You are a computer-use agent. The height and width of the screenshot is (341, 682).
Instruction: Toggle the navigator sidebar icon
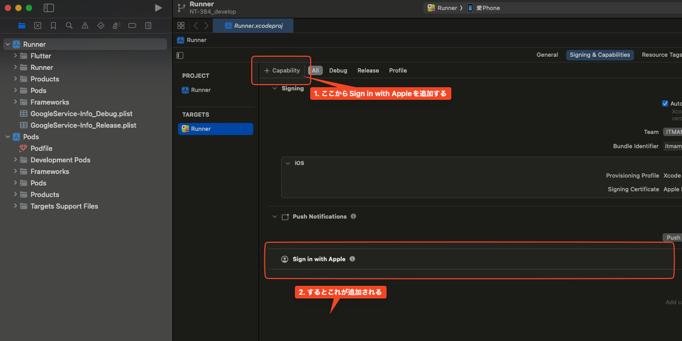[49, 8]
